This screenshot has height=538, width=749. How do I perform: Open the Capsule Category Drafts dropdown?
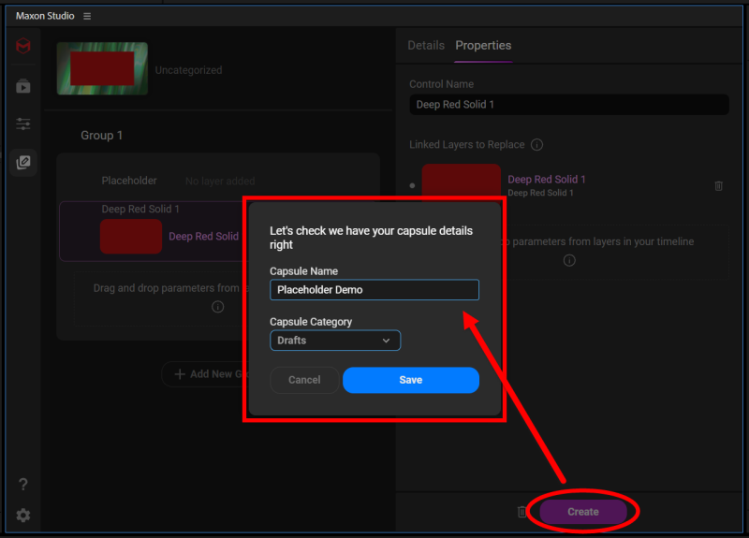(x=335, y=341)
